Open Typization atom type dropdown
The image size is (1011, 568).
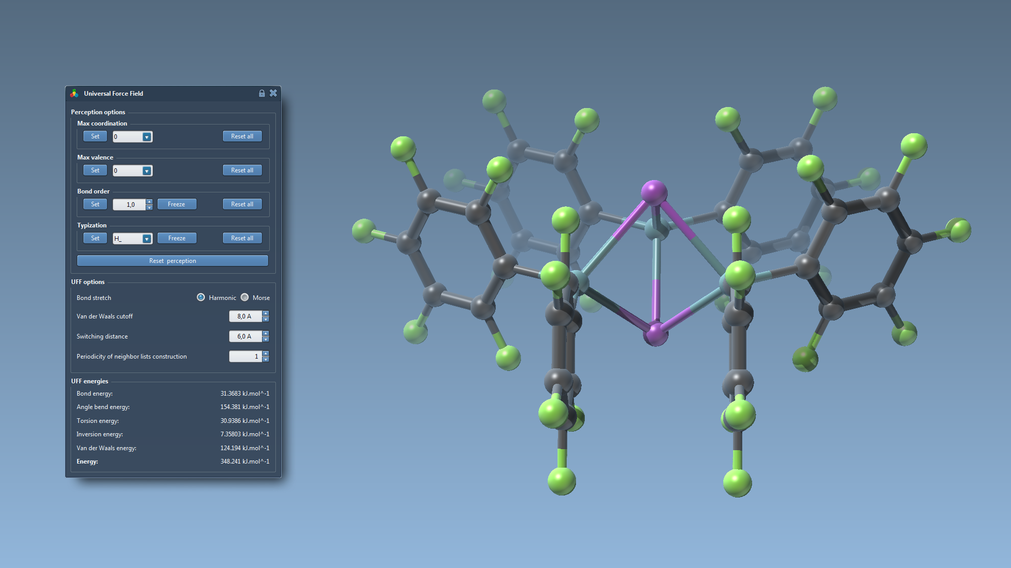(147, 239)
